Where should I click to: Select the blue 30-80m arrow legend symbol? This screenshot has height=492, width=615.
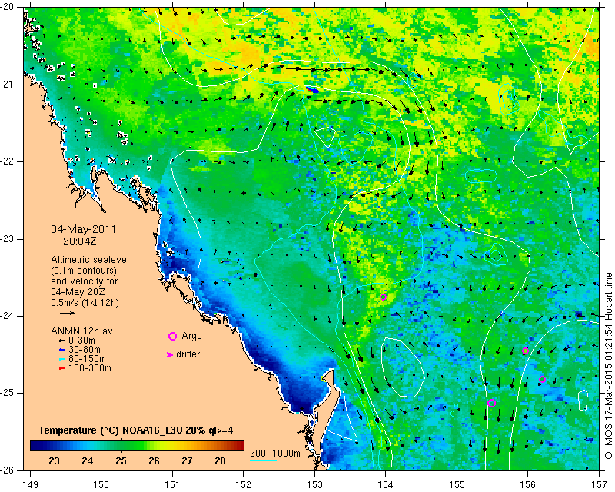pyautogui.click(x=61, y=350)
